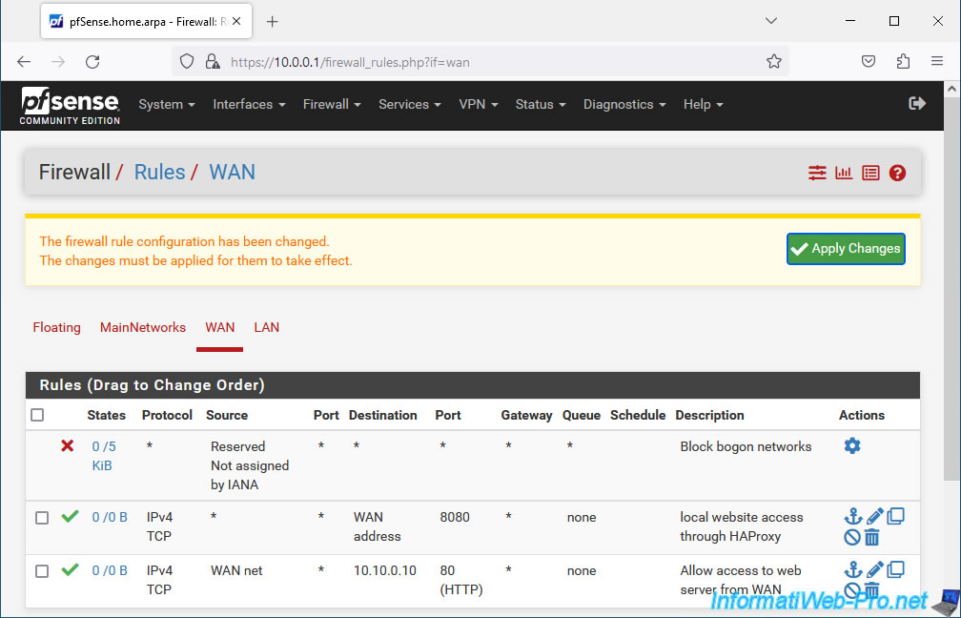Open states link 0/5 KiB bogon rule
This screenshot has height=618, width=961.
[x=104, y=456]
